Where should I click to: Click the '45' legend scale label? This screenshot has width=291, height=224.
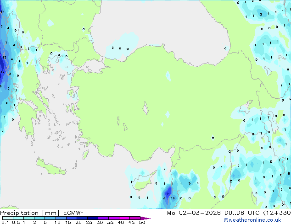pos(131,222)
